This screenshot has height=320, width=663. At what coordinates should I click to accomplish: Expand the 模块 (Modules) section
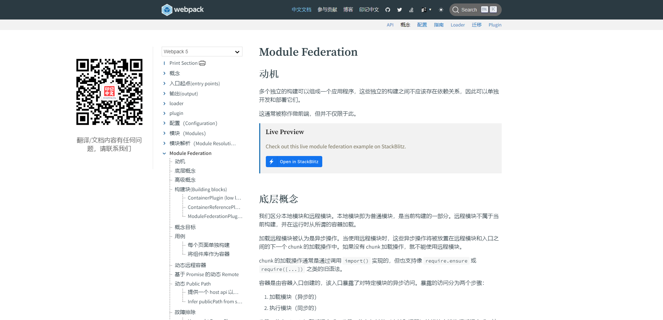point(164,133)
